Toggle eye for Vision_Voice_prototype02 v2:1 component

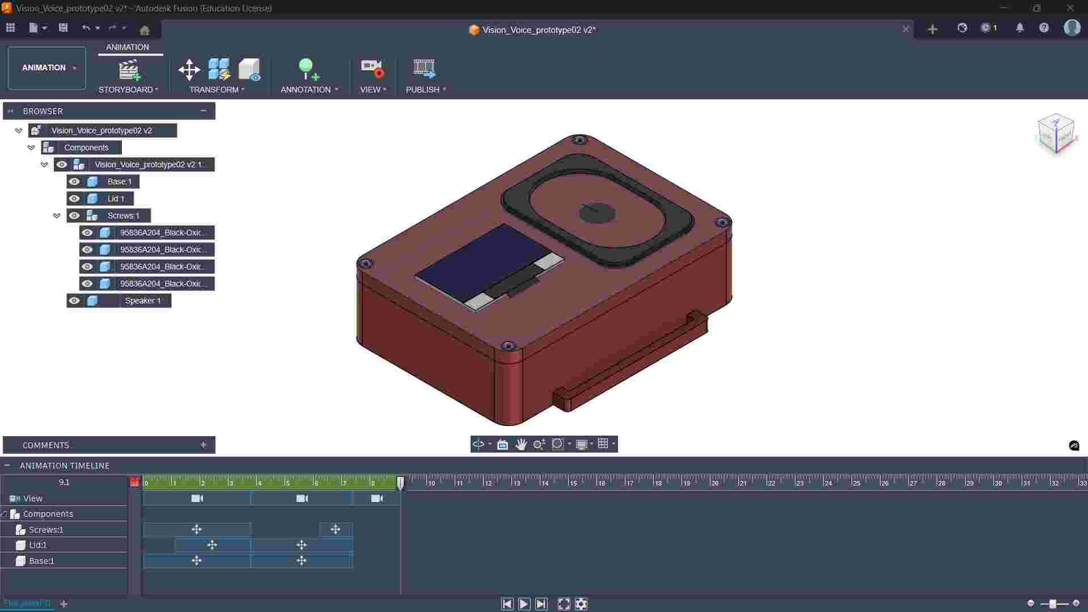[62, 164]
